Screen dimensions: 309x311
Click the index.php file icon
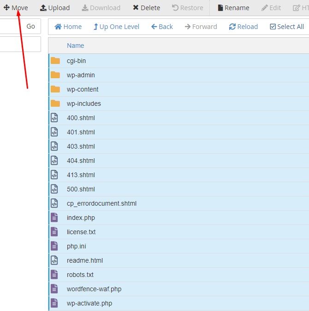pos(54,218)
